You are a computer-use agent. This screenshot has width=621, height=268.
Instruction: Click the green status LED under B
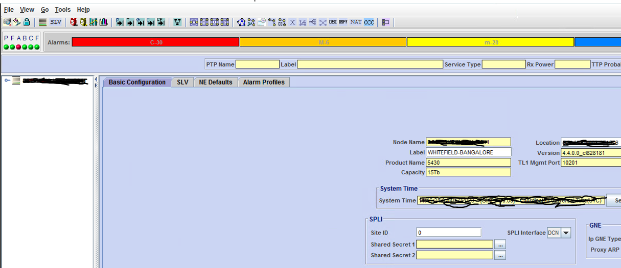coord(25,47)
